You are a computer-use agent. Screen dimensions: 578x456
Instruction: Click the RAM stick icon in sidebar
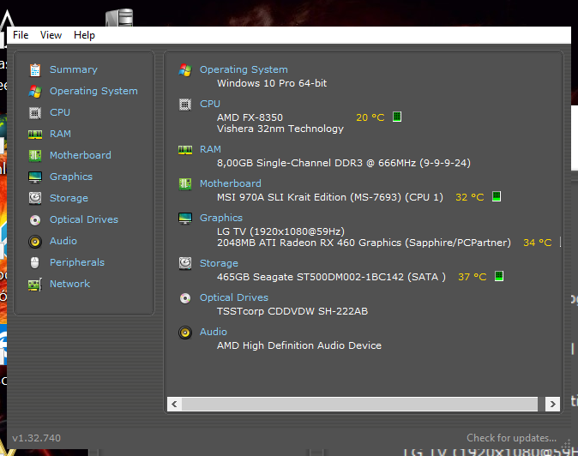click(x=35, y=134)
